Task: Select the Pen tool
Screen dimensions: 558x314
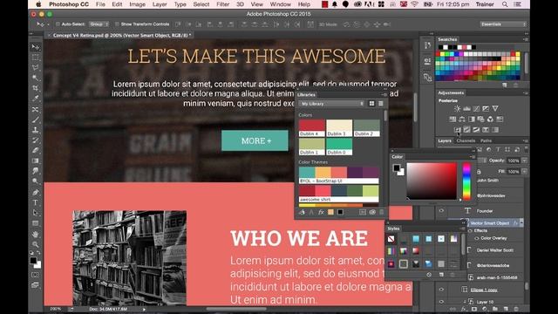Action: [x=35, y=193]
